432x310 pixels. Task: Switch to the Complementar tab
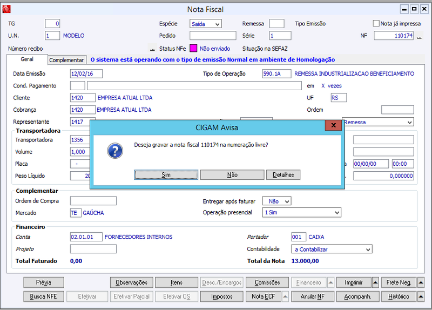(x=66, y=60)
